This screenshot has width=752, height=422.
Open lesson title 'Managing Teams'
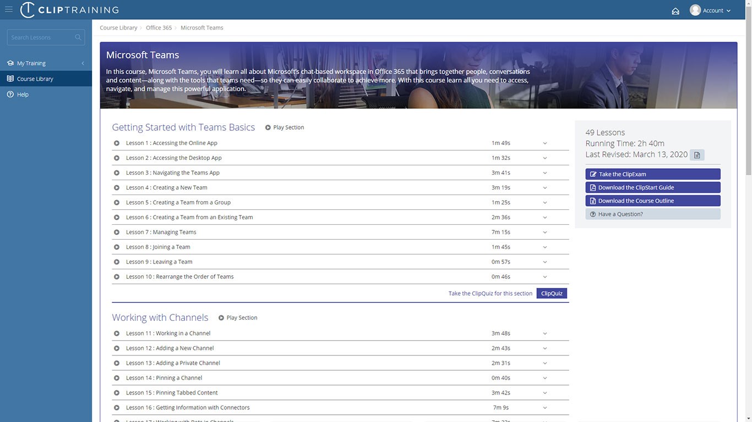[175, 232]
